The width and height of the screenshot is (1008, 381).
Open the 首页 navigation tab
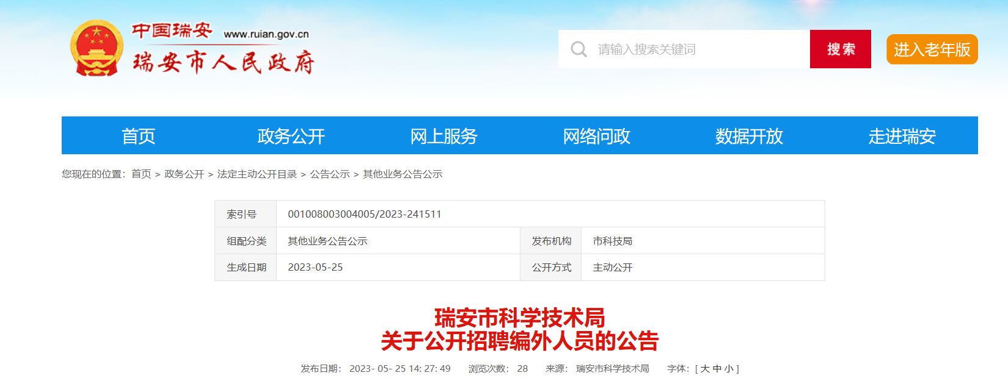point(138,135)
